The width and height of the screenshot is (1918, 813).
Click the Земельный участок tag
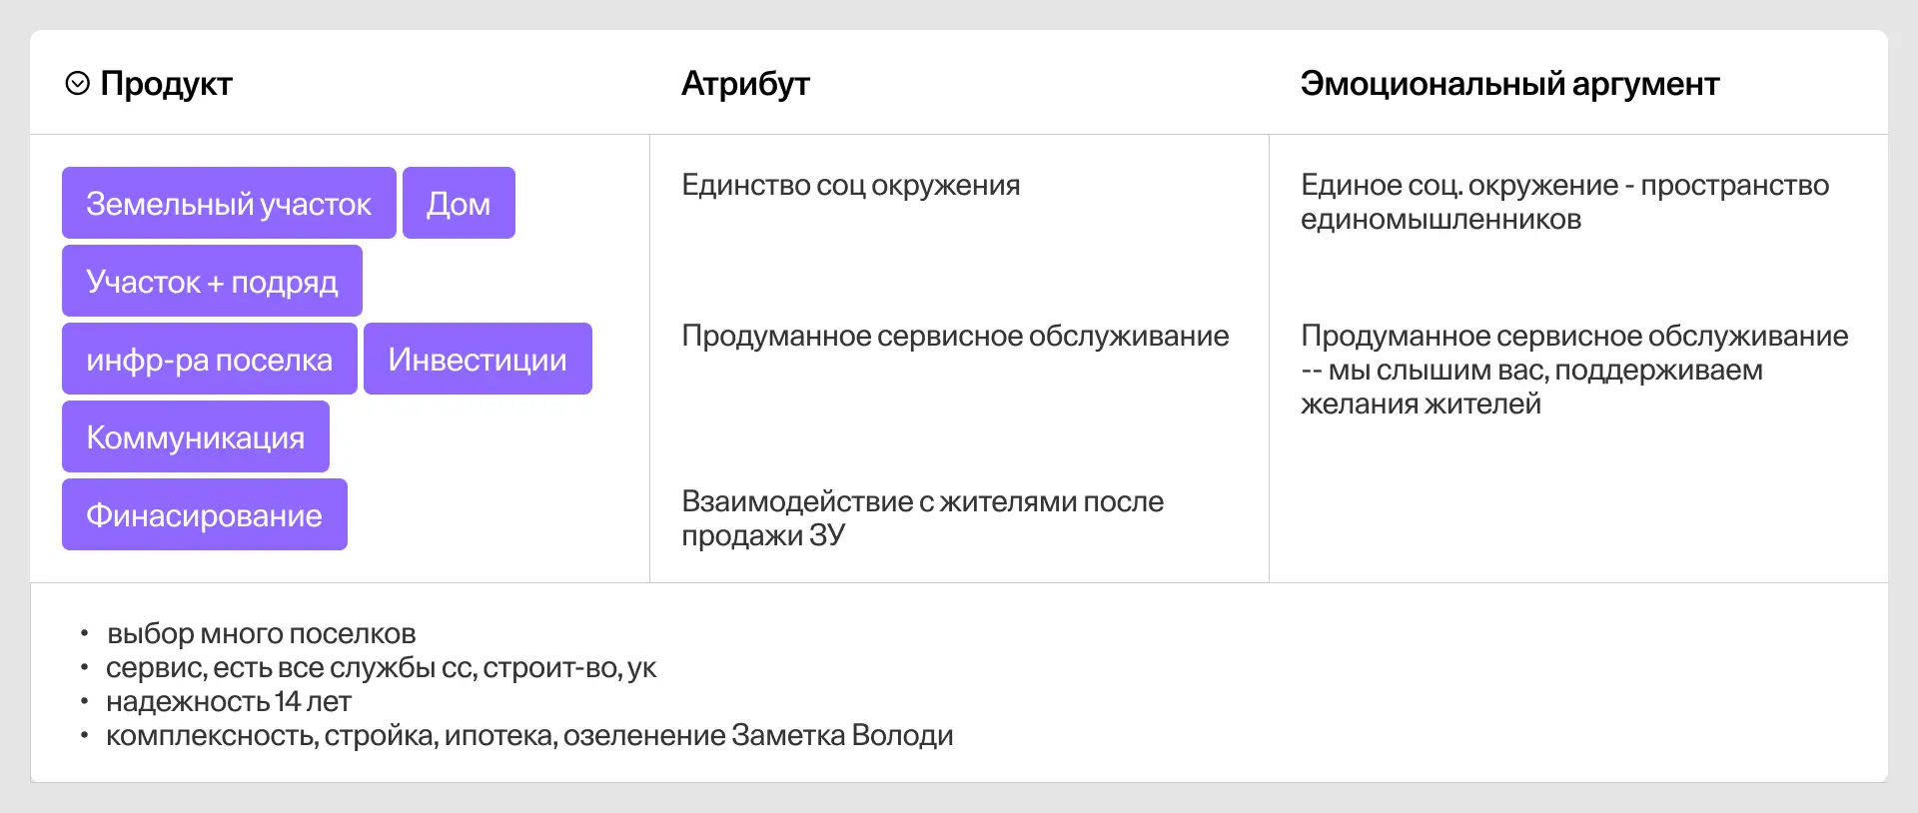[229, 204]
